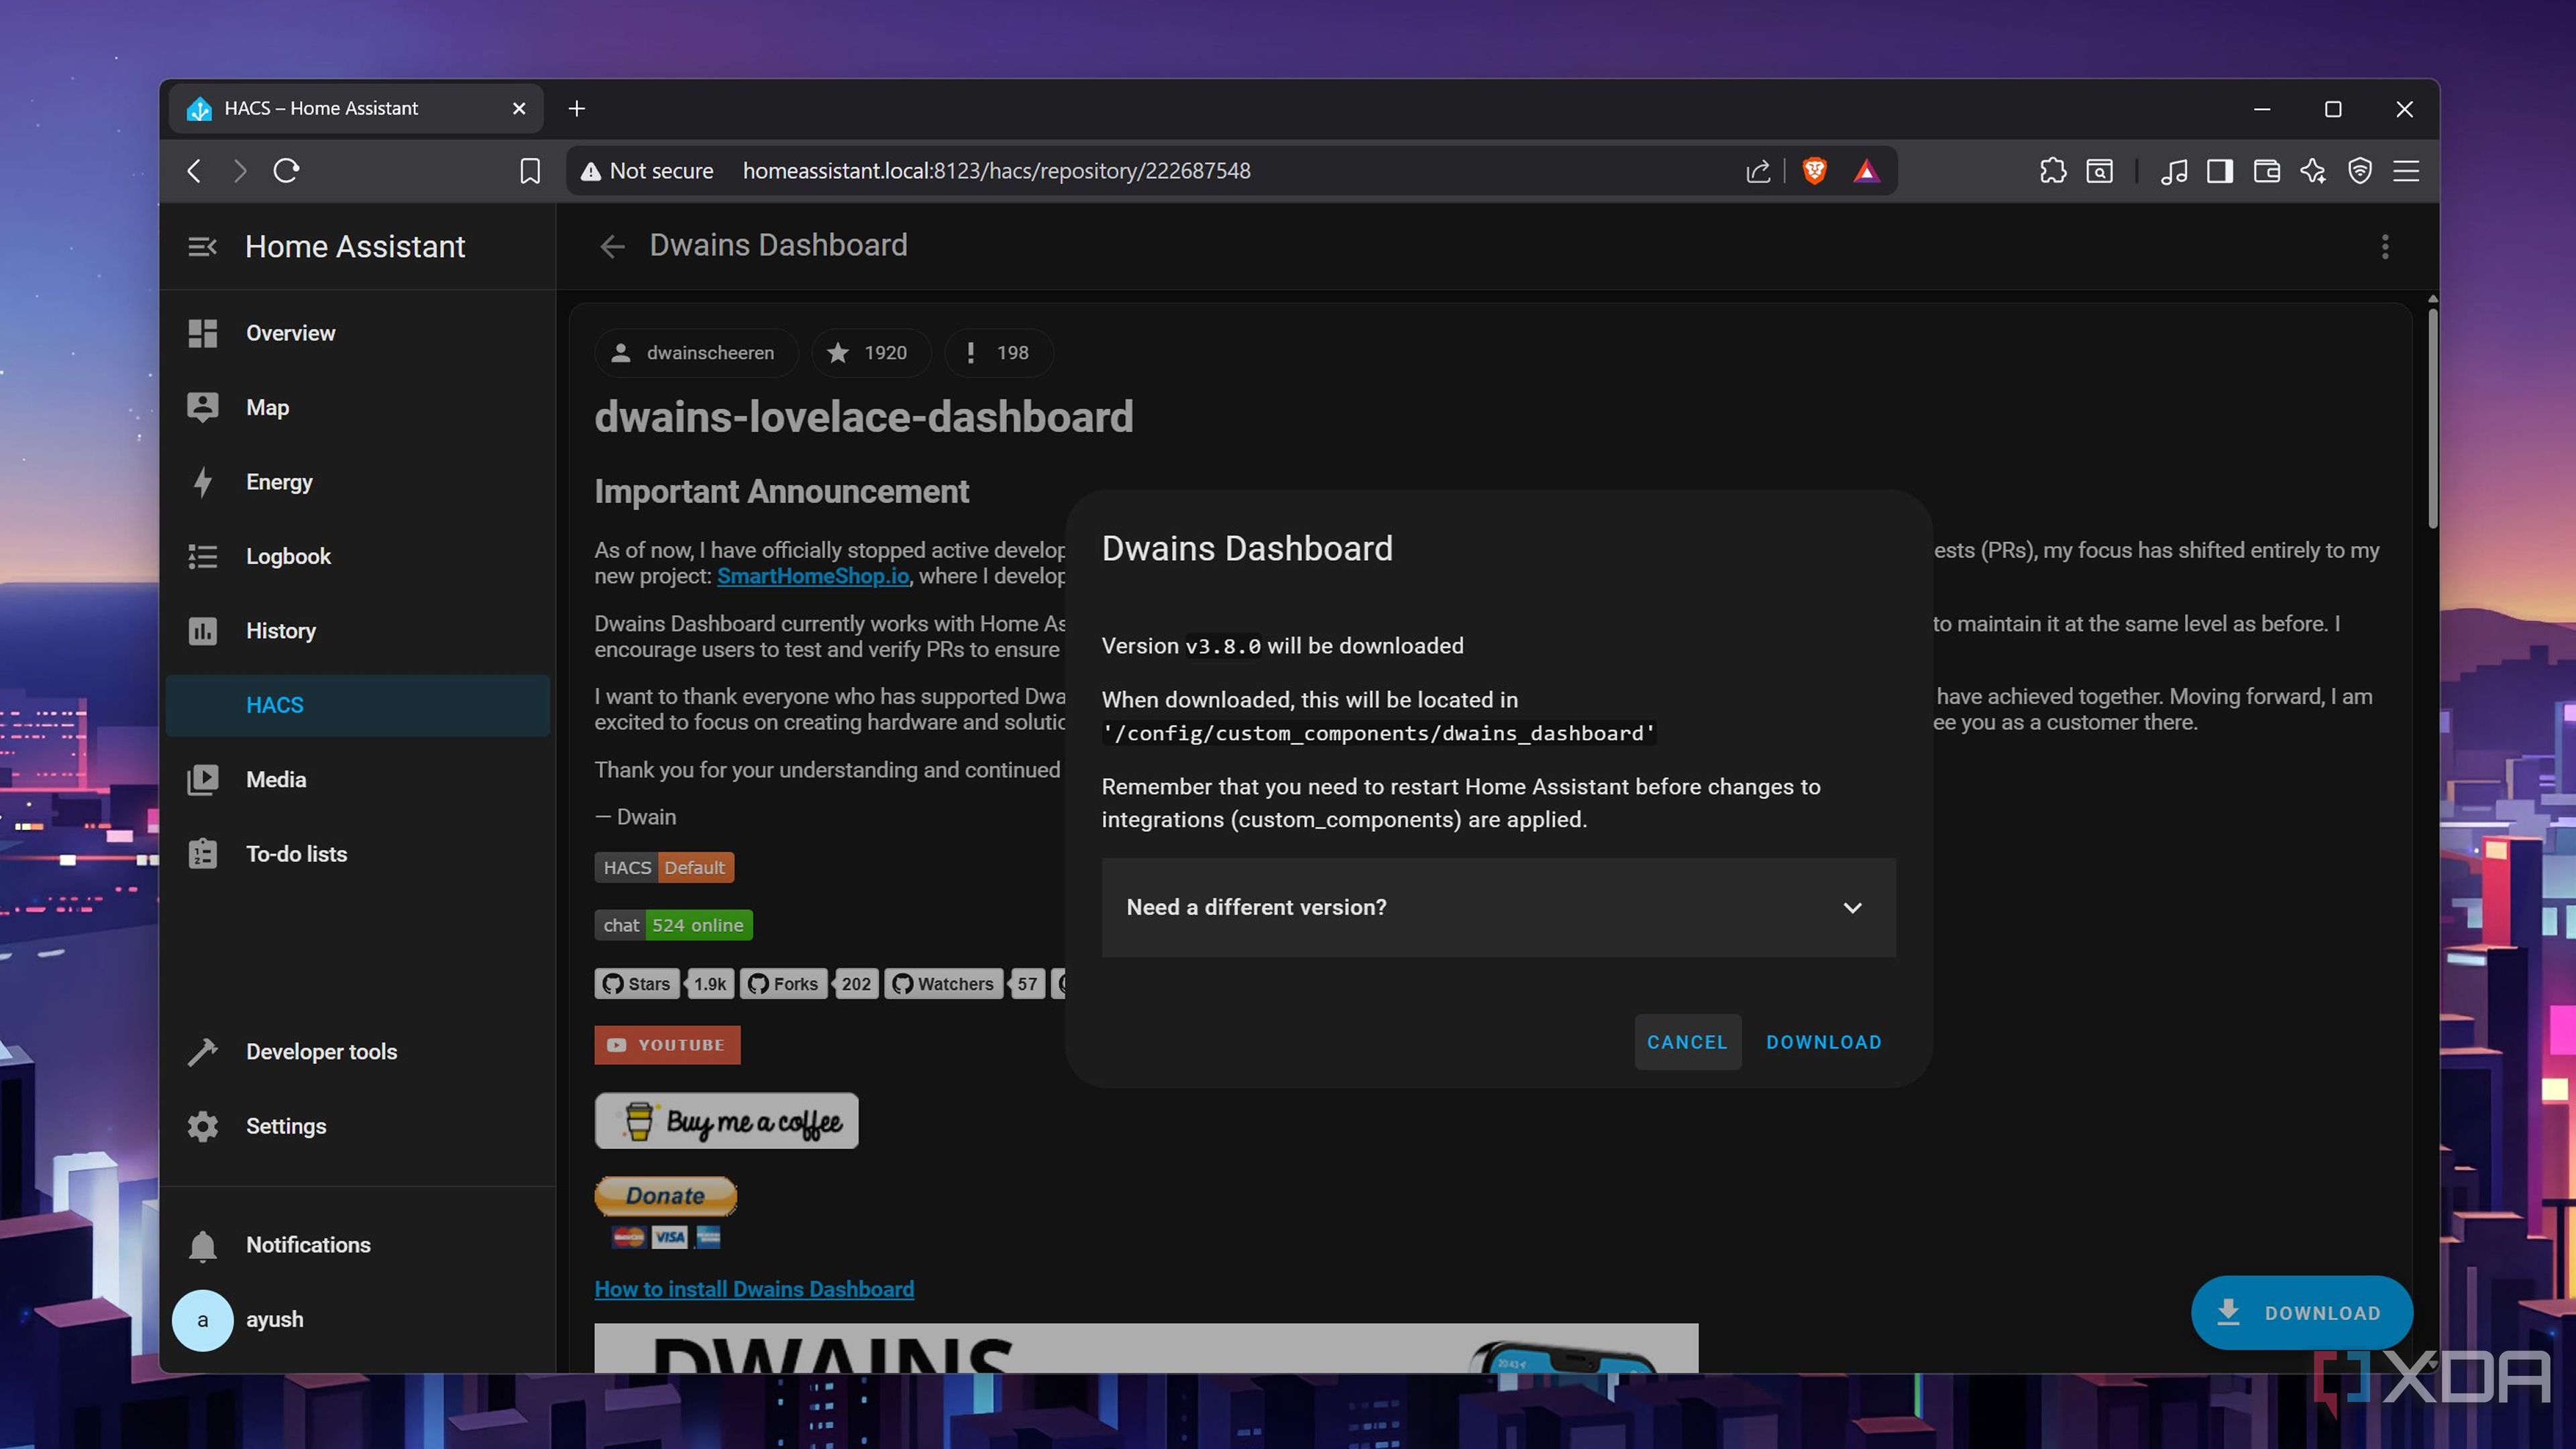
Task: Select HACS in the sidebar
Action: [x=358, y=705]
